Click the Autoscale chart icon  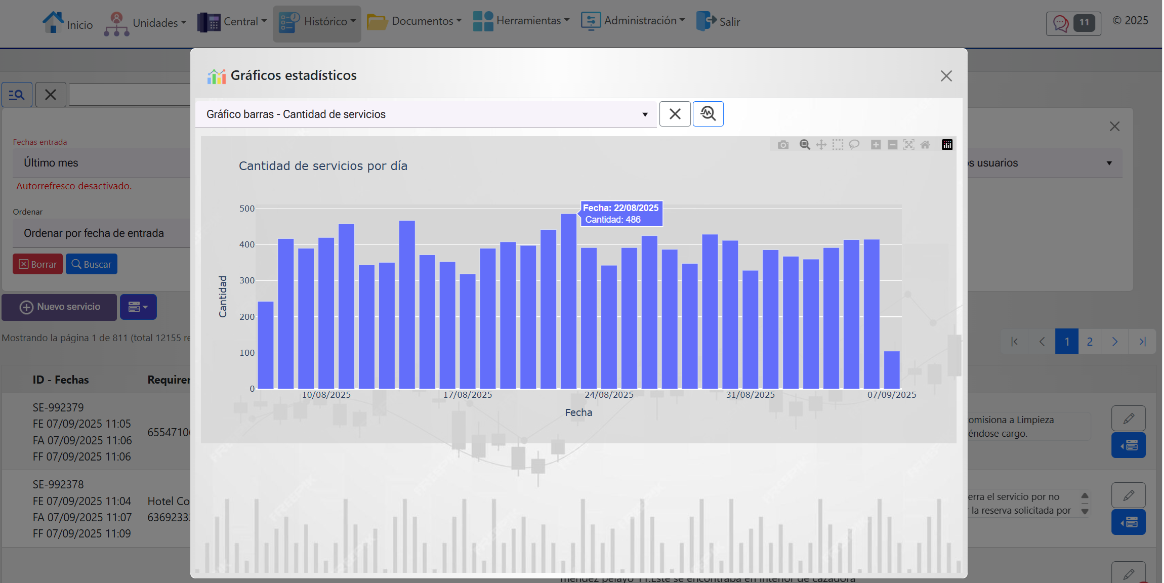(x=909, y=145)
